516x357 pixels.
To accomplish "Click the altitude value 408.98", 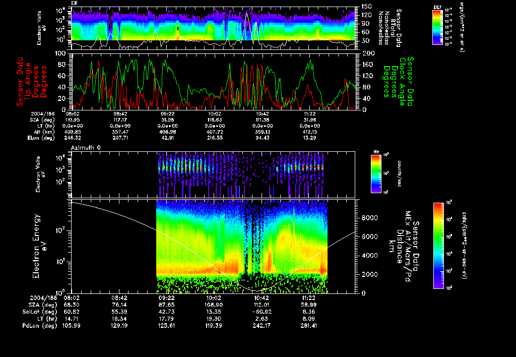I will tap(167, 132).
